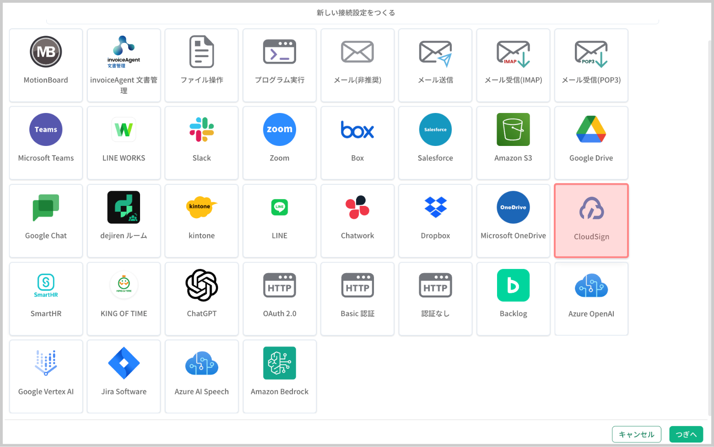The image size is (714, 447).
Task: Pick the SmartHR connector icon
Action: coord(46,285)
